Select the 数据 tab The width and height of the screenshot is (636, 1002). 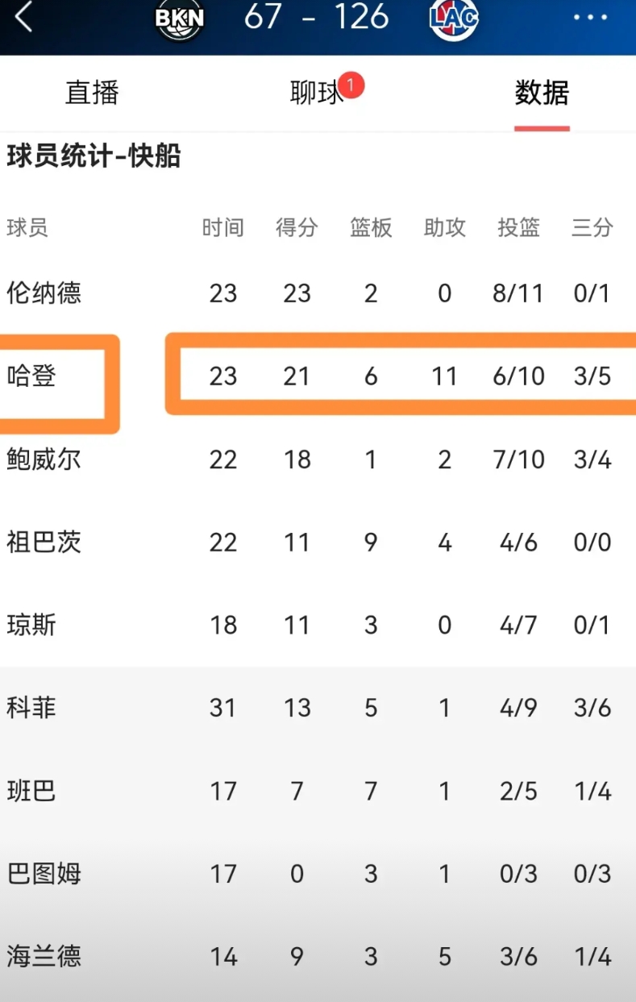[542, 93]
